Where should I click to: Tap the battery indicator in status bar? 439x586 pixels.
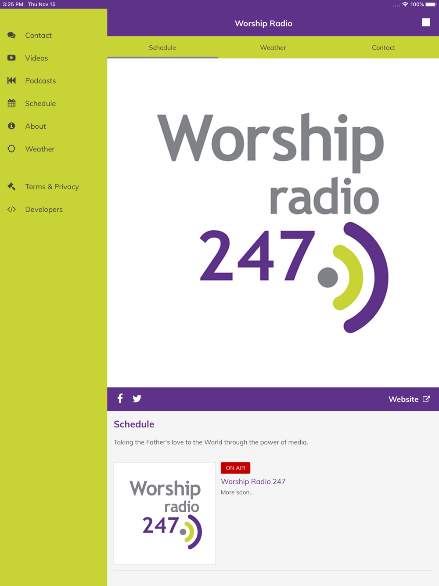(431, 4)
